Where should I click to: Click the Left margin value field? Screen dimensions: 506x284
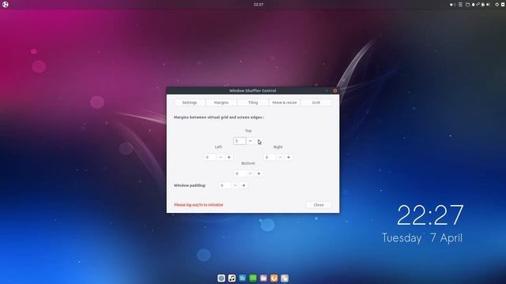(x=210, y=157)
